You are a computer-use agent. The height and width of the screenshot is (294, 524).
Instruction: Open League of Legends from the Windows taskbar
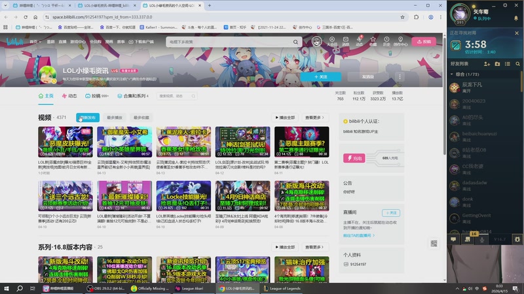click(x=282, y=289)
